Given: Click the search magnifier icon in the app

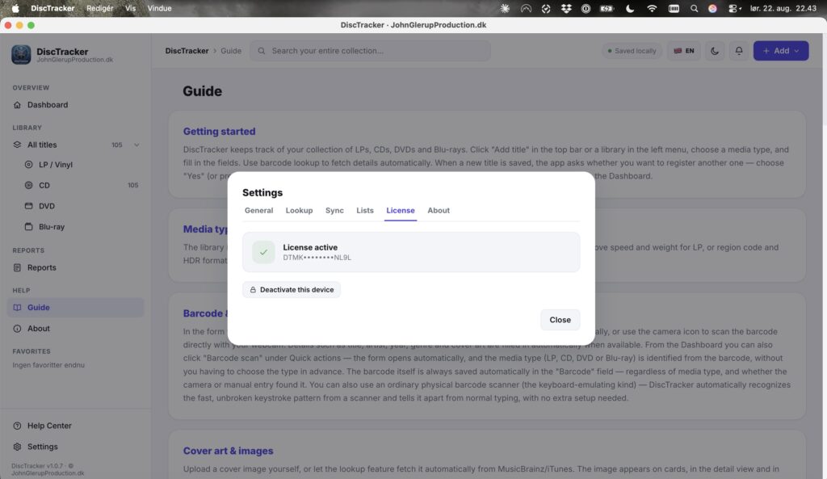Looking at the screenshot, I should click(x=261, y=51).
